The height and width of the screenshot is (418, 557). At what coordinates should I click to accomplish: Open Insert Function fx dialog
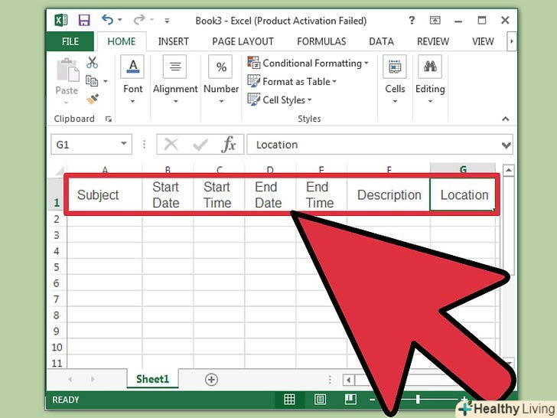(x=229, y=144)
